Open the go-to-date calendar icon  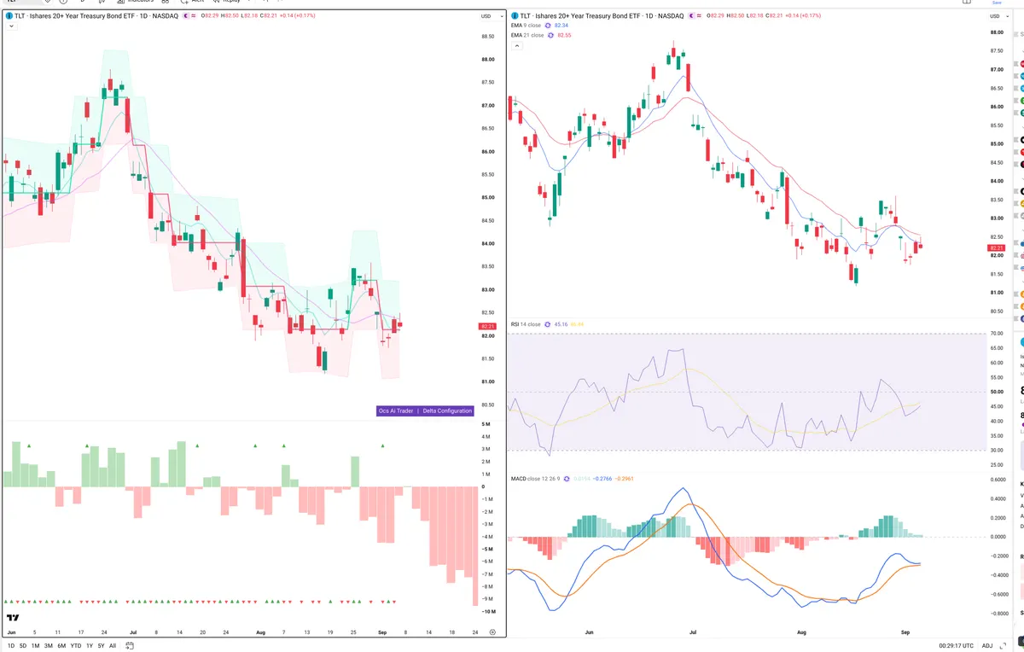[x=130, y=646]
